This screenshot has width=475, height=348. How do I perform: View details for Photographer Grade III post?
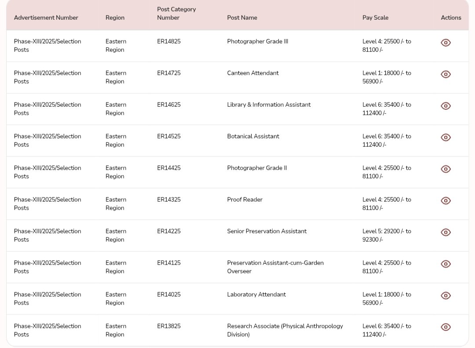pyautogui.click(x=446, y=43)
